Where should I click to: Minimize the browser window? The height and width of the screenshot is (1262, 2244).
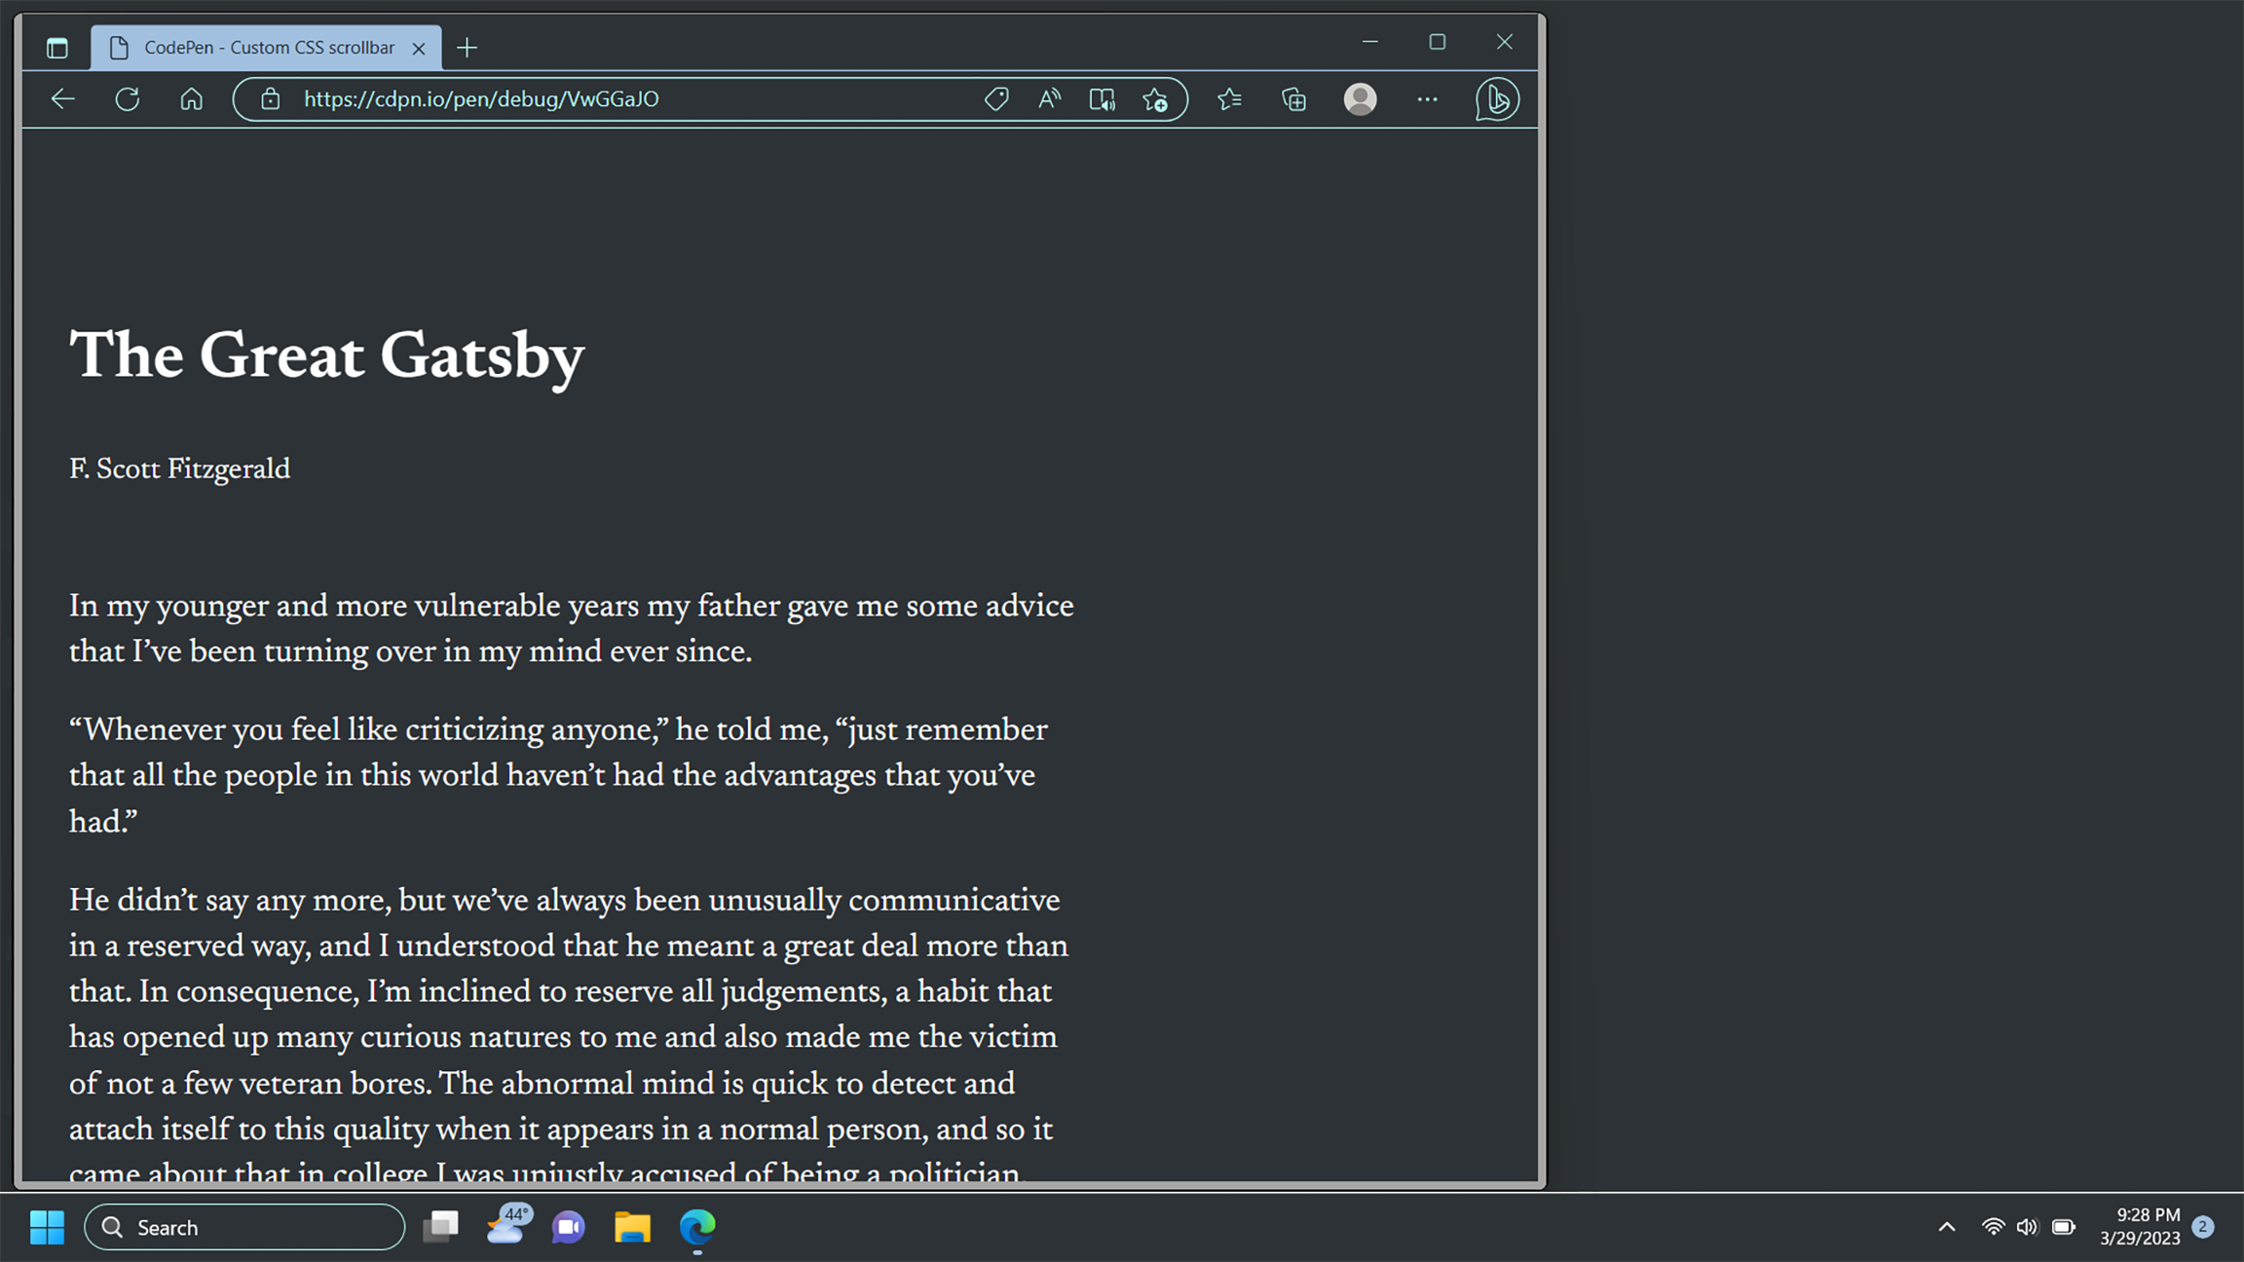1370,42
